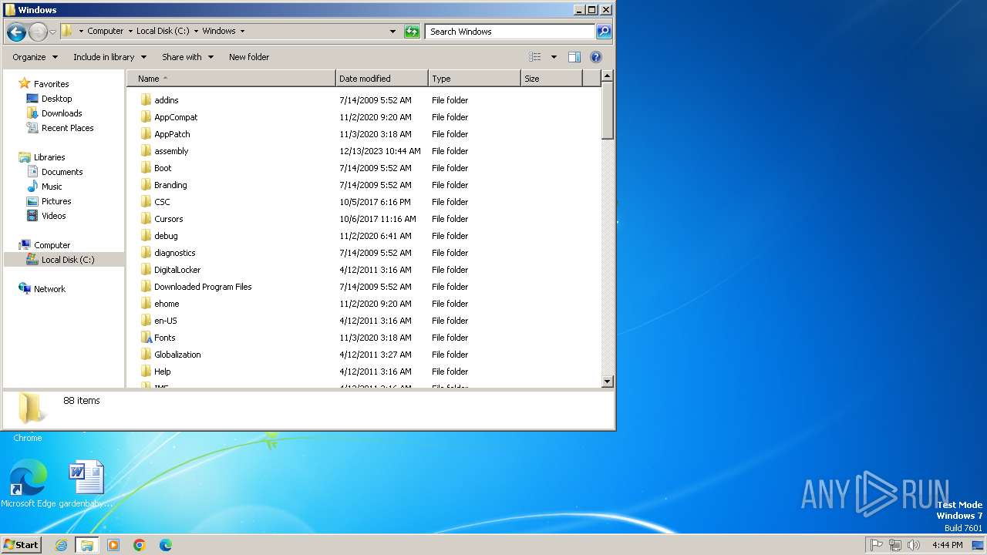The width and height of the screenshot is (987, 555).
Task: Click the Change your view icon
Action: coord(535,57)
